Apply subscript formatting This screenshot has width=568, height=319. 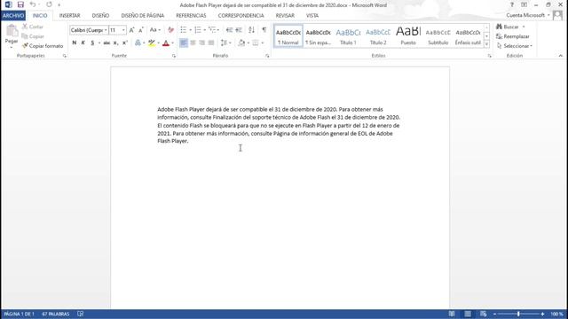point(115,43)
